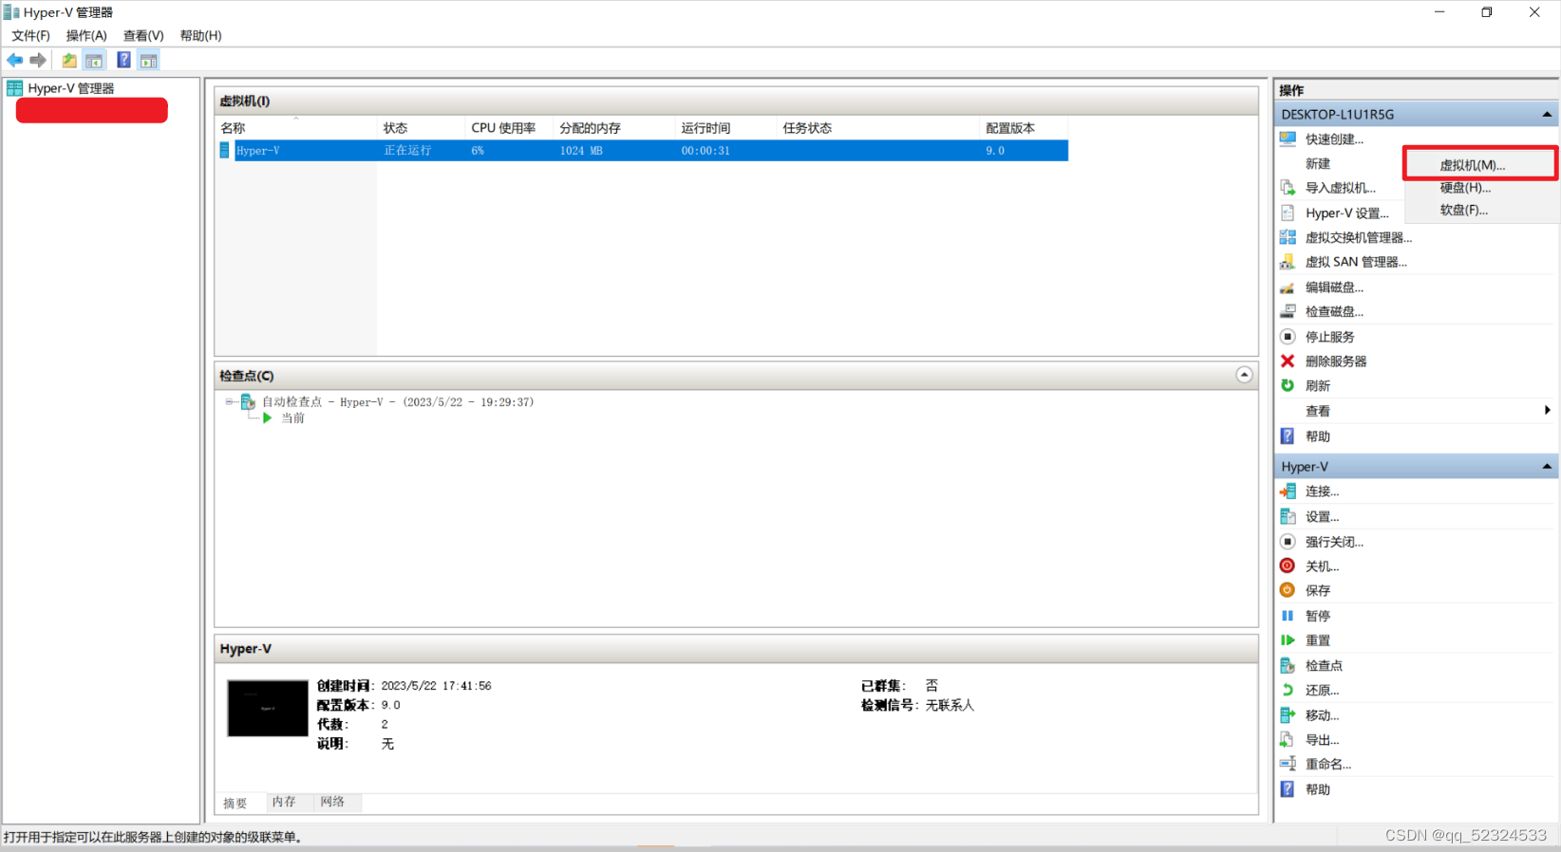Viewport: 1561px width, 852px height.
Task: Click the orange 保存 icon
Action: click(1288, 590)
